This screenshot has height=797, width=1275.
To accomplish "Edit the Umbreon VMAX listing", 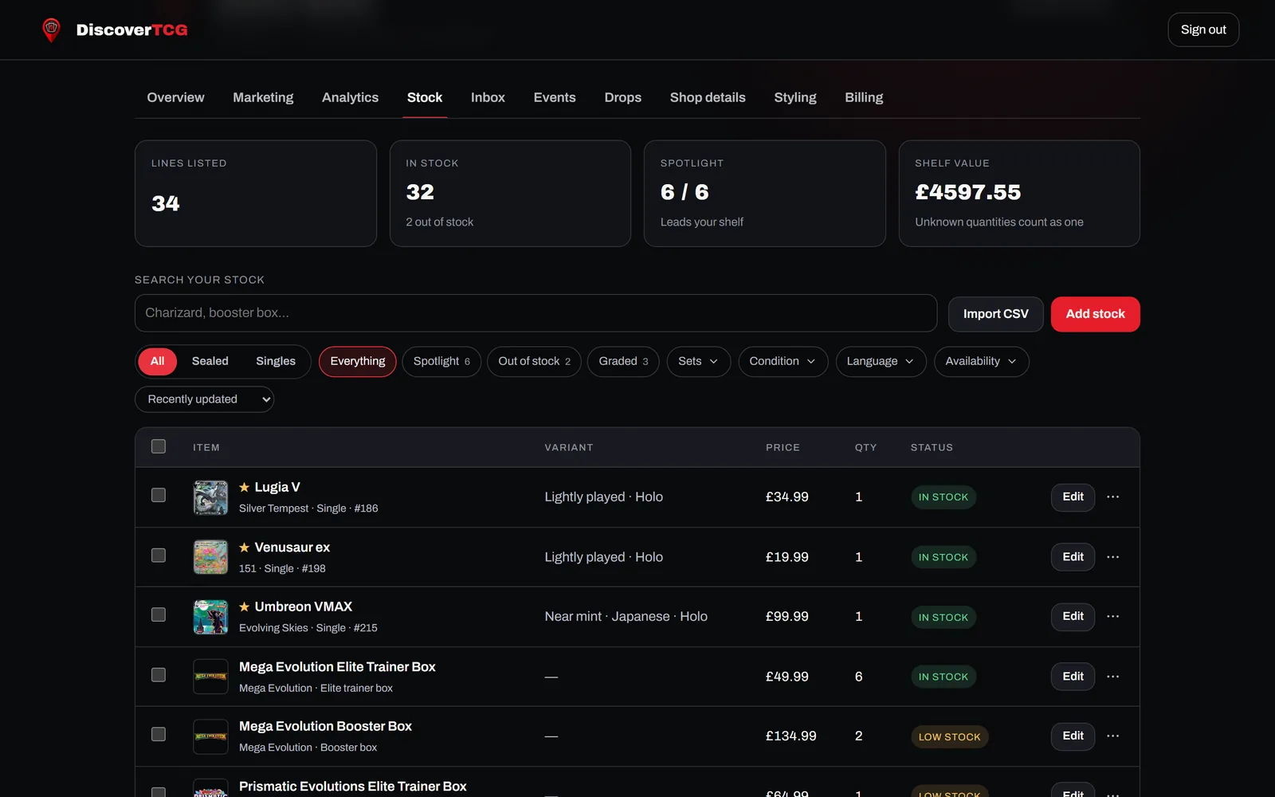I will coord(1073,616).
